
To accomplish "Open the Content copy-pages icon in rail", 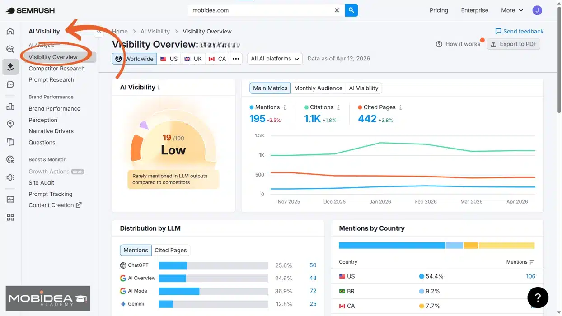I will coord(10,142).
